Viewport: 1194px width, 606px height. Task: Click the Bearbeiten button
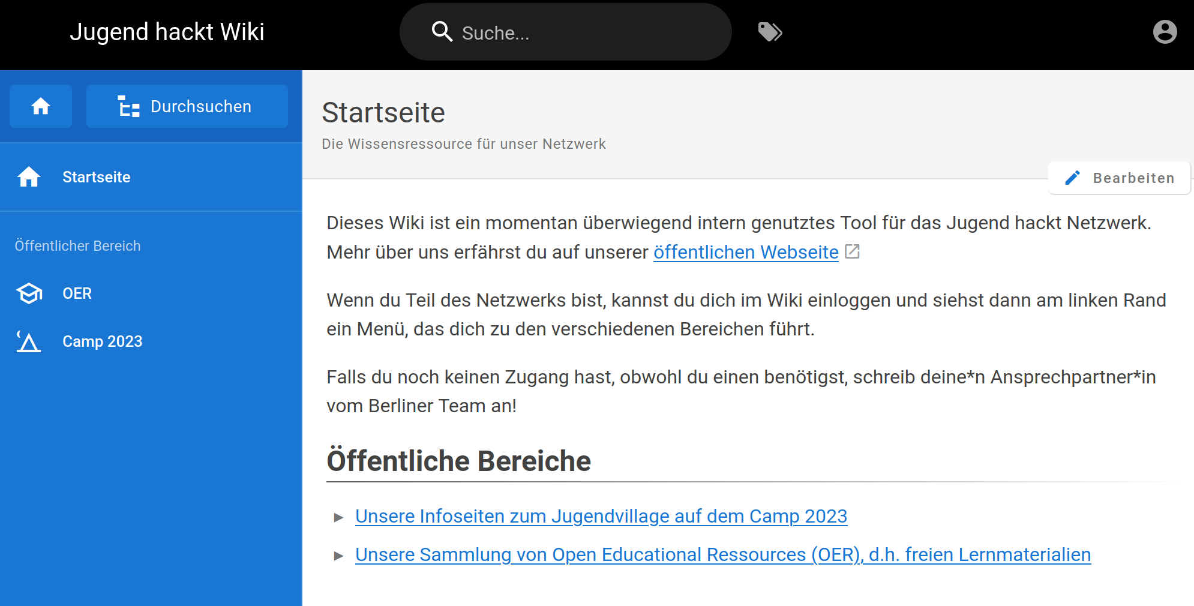pos(1120,178)
